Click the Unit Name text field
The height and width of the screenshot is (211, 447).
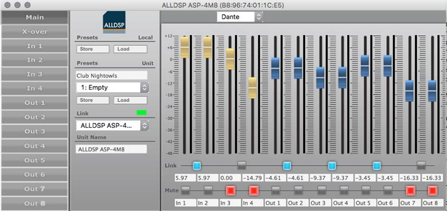click(111, 149)
